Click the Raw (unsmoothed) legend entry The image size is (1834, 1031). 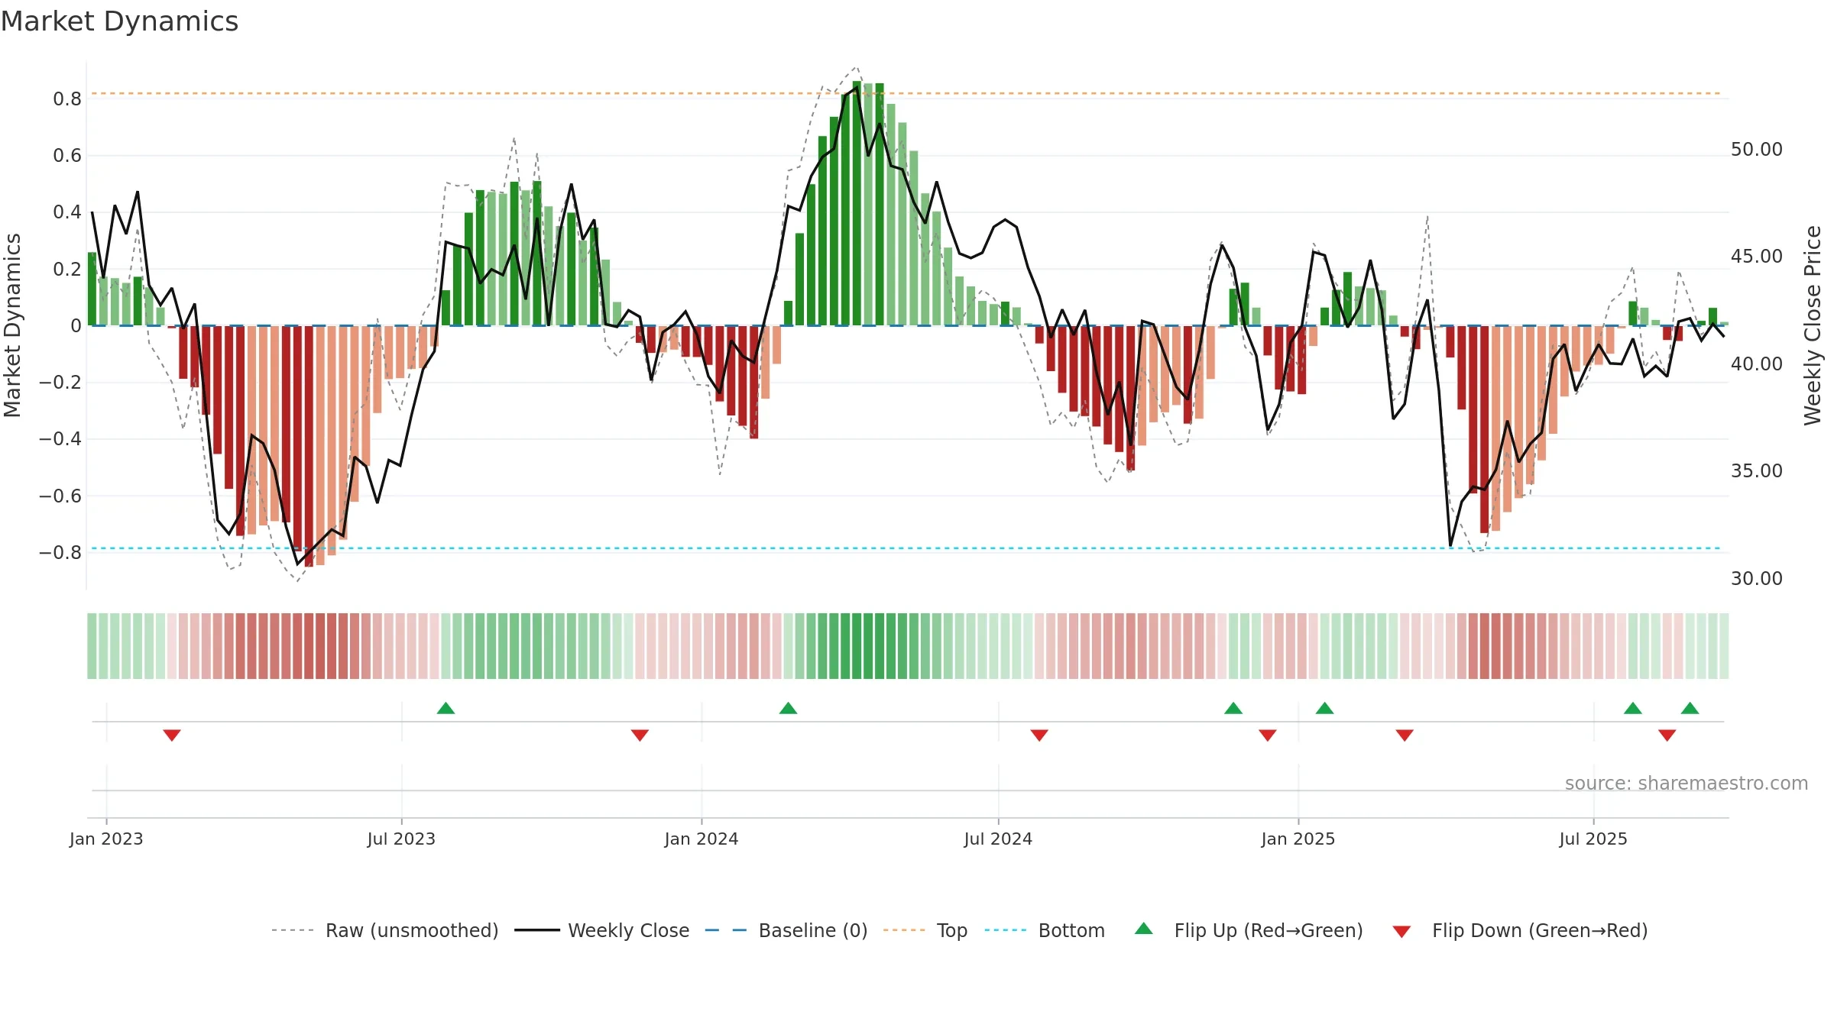point(385,930)
